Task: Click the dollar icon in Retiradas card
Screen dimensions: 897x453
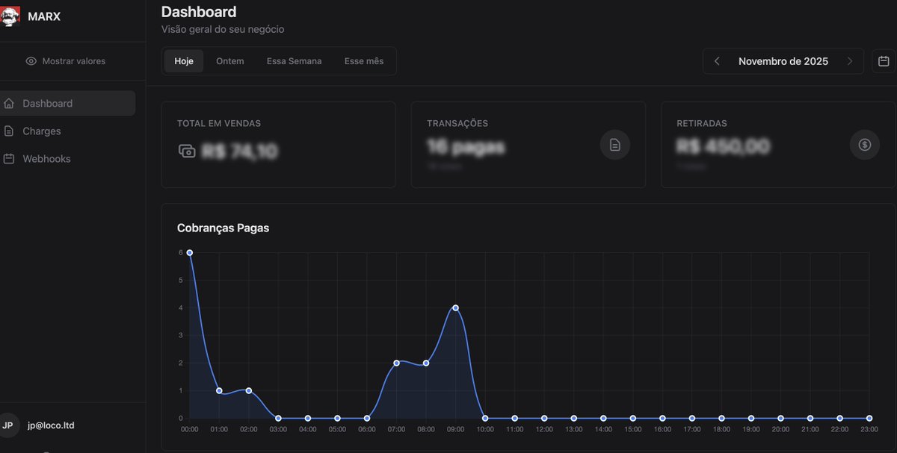Action: point(865,145)
